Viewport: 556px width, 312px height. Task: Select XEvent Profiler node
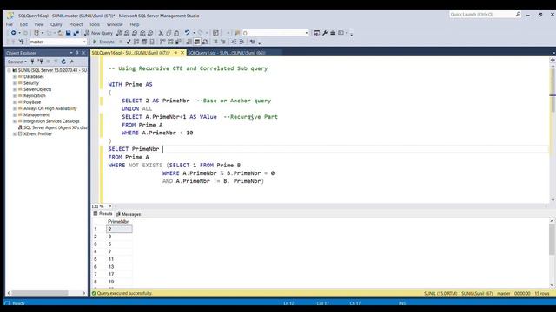click(37, 134)
